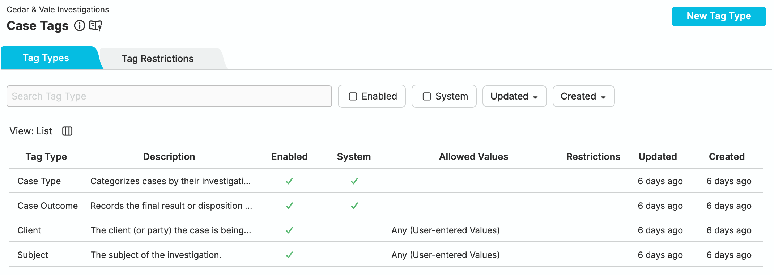This screenshot has height=275, width=774.
Task: Toggle the Enabled filter checkbox
Action: pos(353,96)
